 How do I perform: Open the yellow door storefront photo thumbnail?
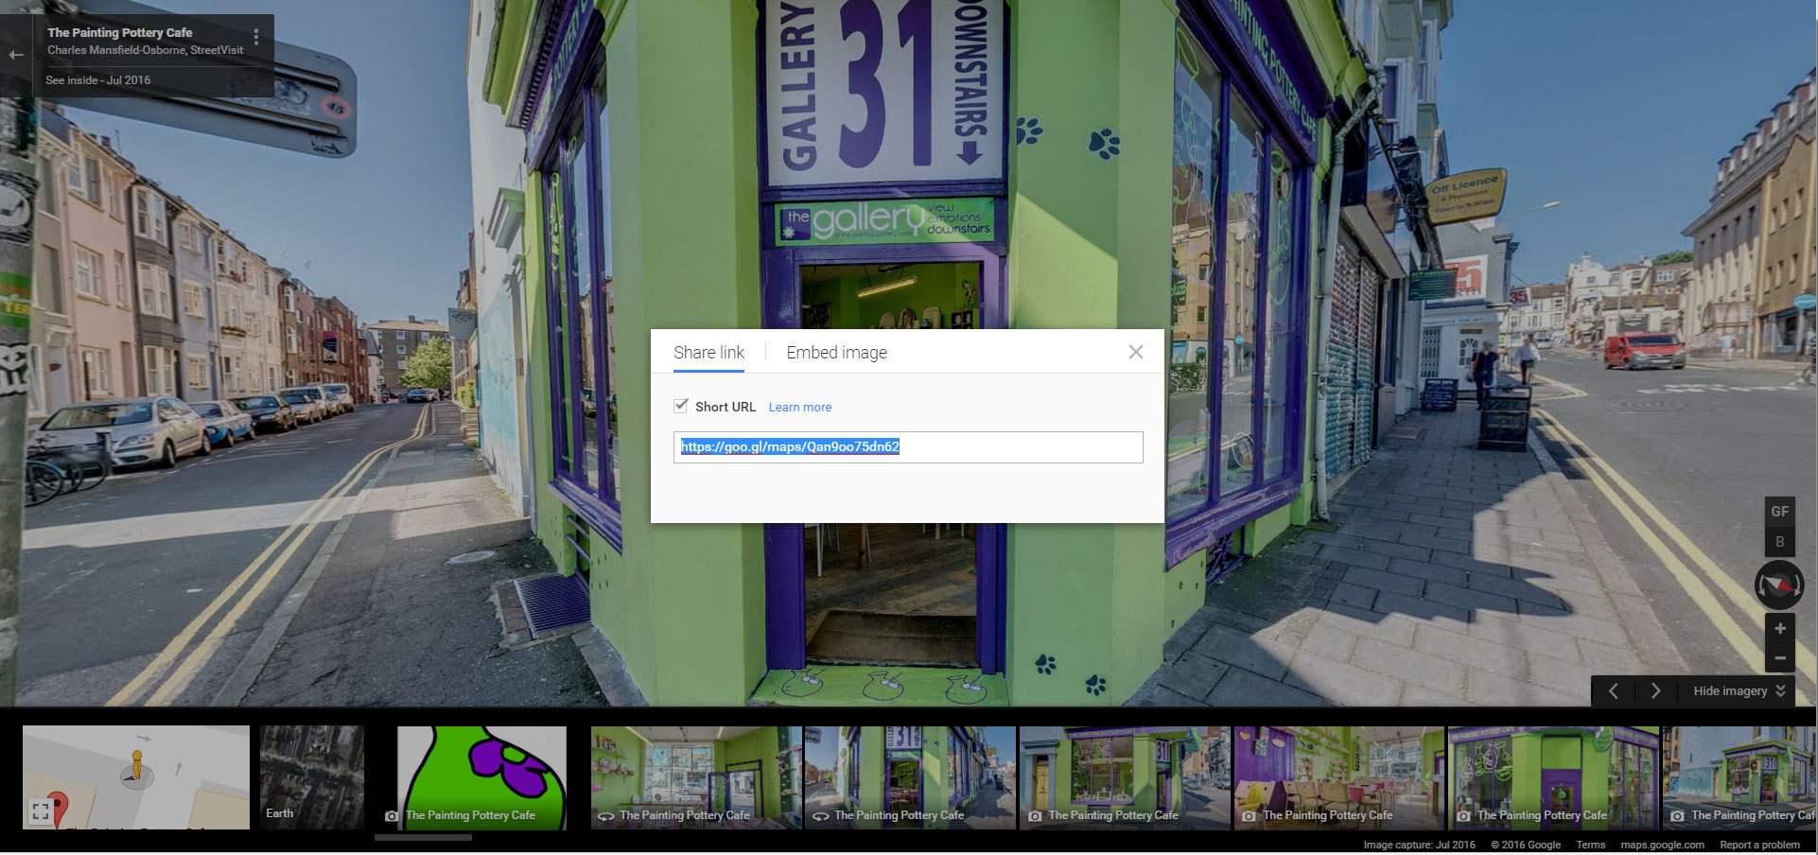1125,777
